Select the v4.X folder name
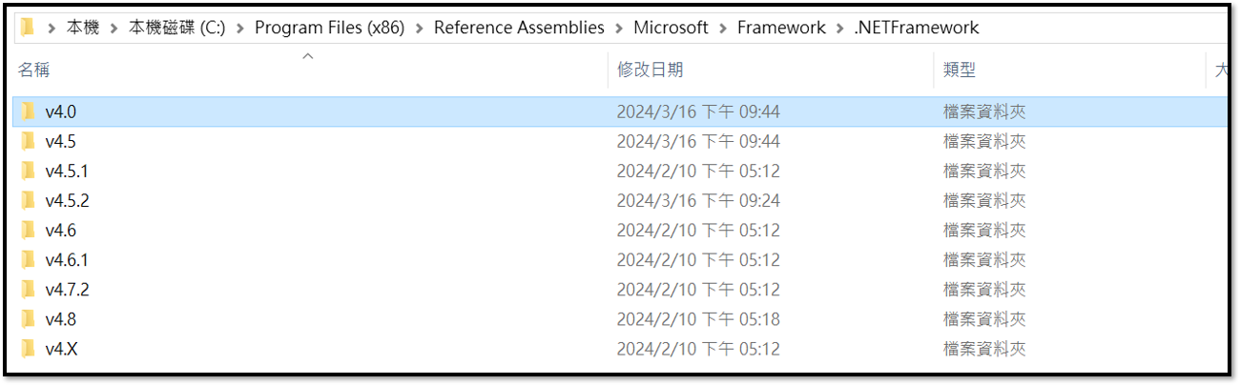 pos(61,349)
